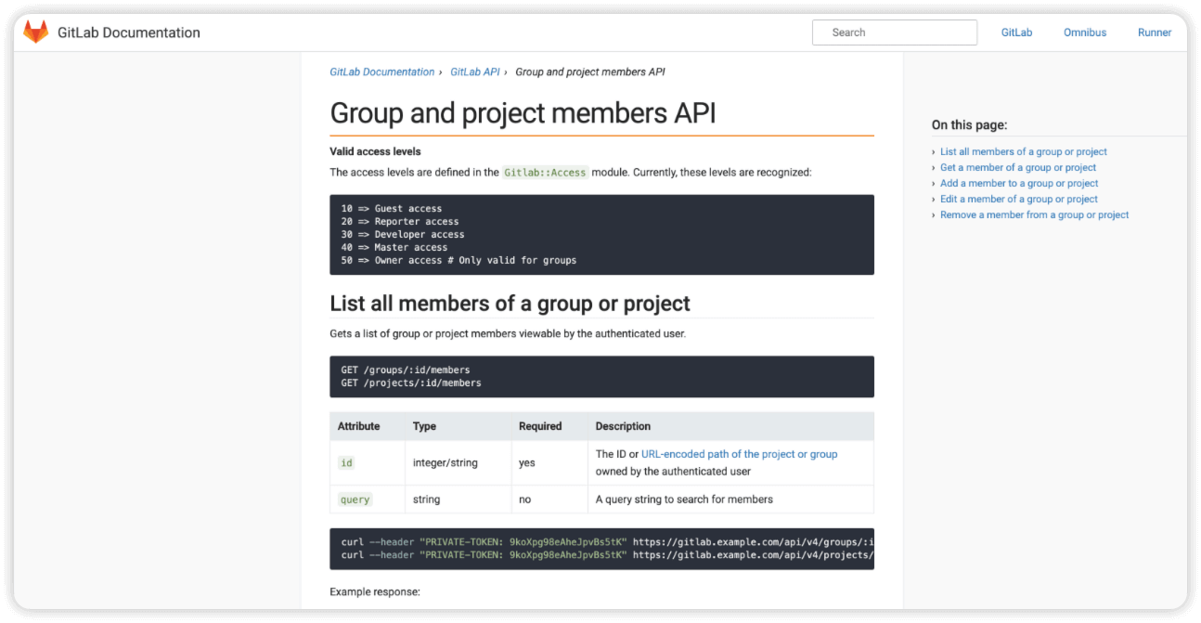Image resolution: width=1201 pixels, height=623 pixels.
Task: Open the Runner nav link
Action: coord(1155,32)
